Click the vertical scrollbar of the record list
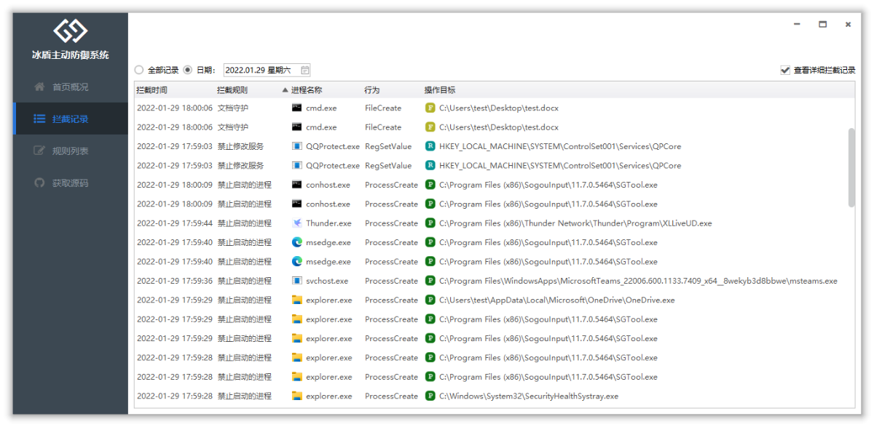Viewport: 874px width, 427px height. [x=851, y=168]
